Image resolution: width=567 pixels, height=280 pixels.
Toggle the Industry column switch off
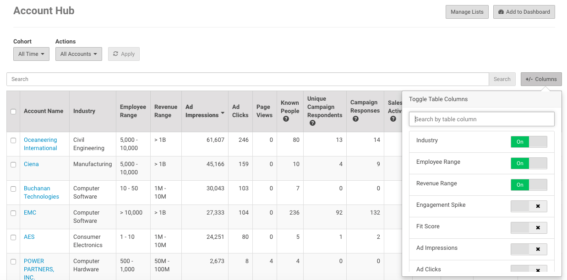529,142
